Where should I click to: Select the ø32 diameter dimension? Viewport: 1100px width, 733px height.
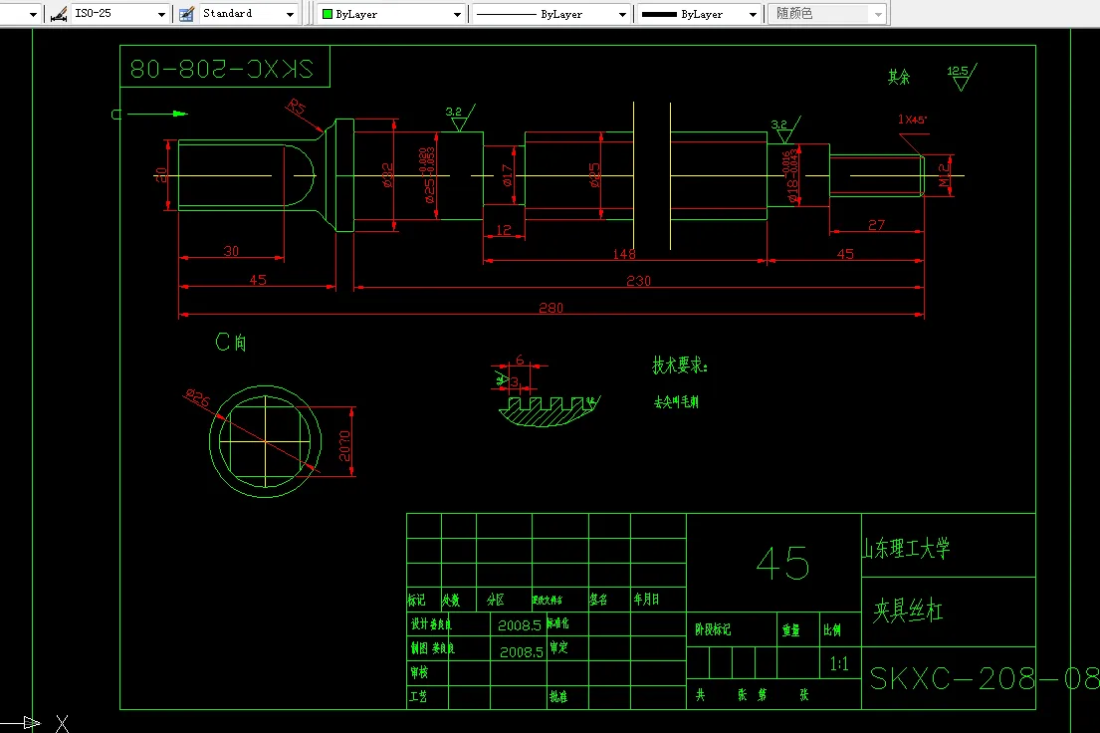[x=387, y=175]
